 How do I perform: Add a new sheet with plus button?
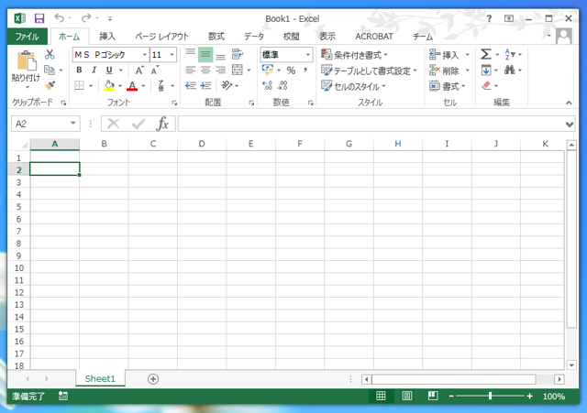coord(153,379)
